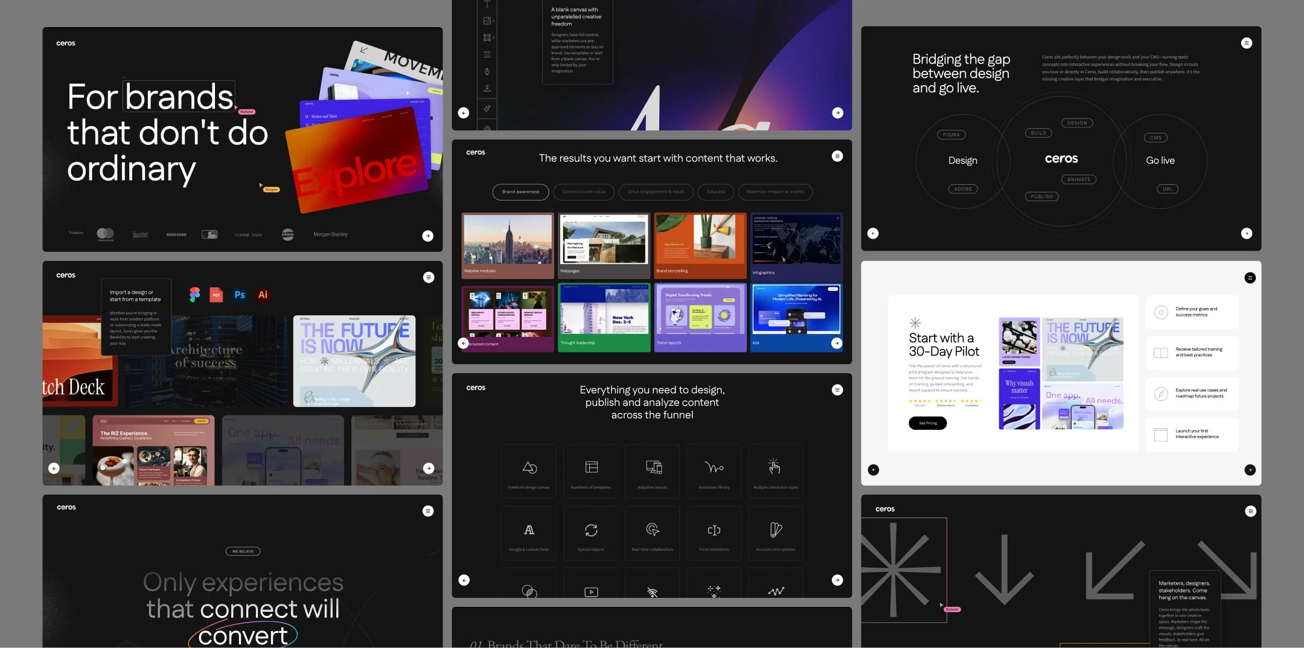Click Account color palettes swatch icon

point(776,530)
